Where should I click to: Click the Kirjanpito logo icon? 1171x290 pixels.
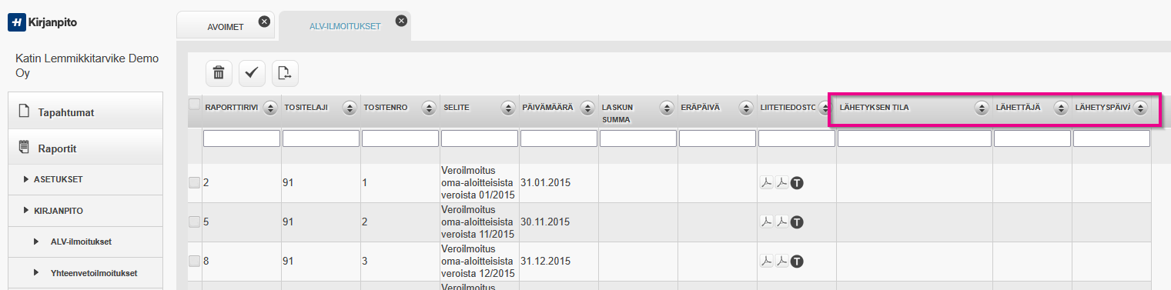pos(16,22)
